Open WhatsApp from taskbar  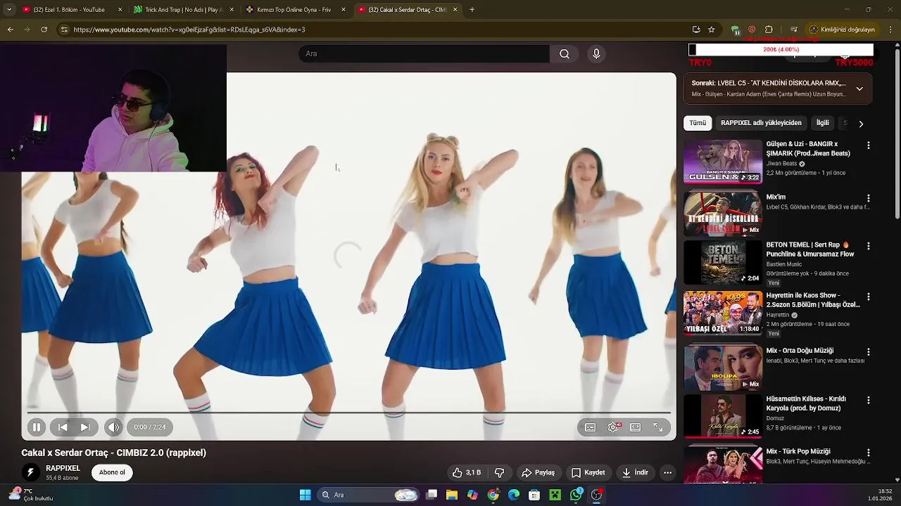[x=576, y=495]
